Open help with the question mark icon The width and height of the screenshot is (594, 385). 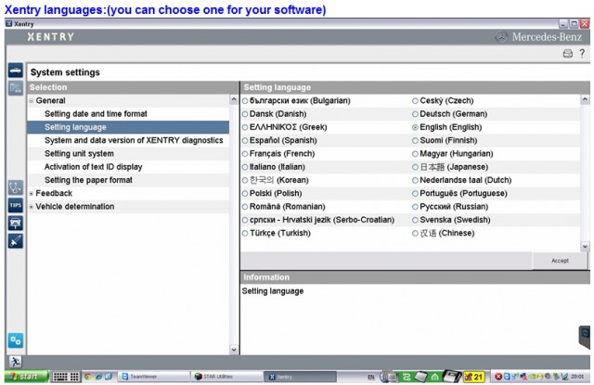(x=582, y=54)
